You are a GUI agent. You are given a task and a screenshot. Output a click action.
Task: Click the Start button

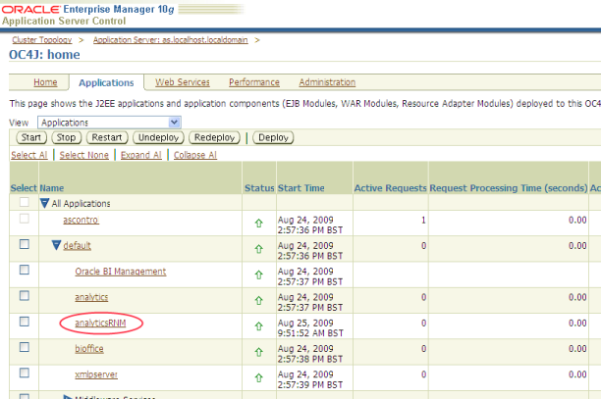(x=31, y=137)
